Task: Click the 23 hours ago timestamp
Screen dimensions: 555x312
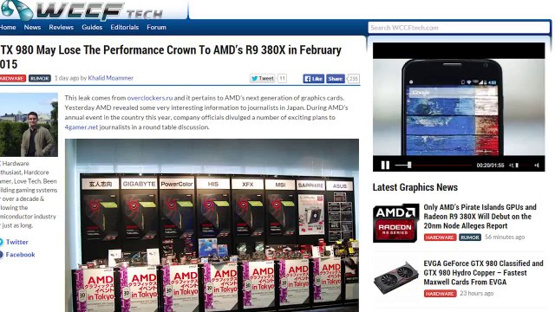Action: coord(476,293)
